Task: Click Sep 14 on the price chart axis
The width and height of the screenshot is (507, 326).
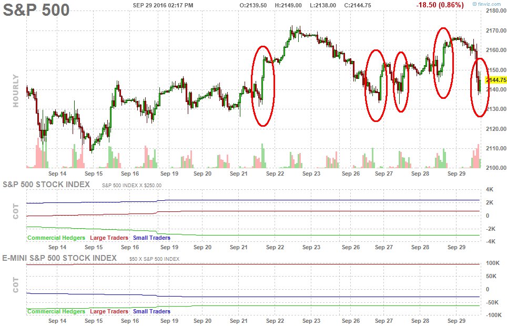Action: pos(57,174)
